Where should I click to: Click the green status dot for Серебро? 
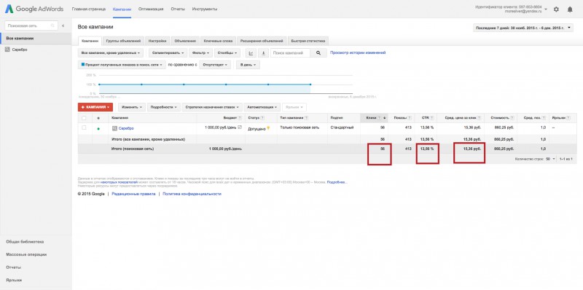[98, 129]
